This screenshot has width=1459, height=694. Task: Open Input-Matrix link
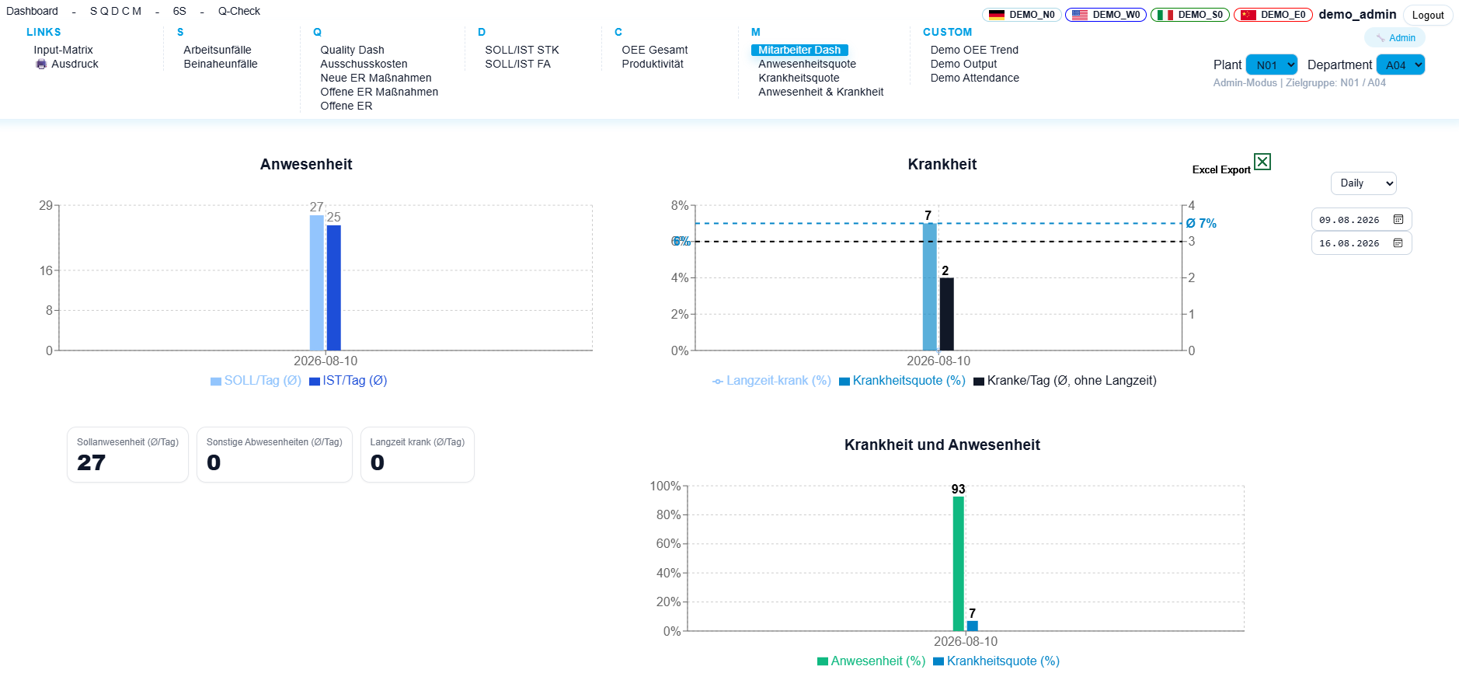pos(63,50)
